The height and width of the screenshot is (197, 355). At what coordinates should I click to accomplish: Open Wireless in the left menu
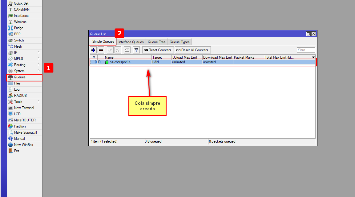coord(20,22)
